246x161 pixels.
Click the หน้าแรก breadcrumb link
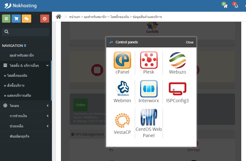[x=74, y=17]
